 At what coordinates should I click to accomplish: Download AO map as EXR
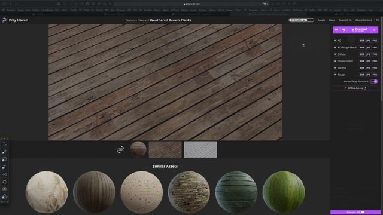tap(361, 41)
